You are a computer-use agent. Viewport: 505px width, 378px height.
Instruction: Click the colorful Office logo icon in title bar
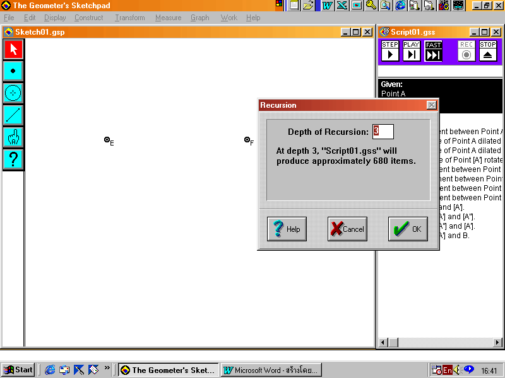pyautogui.click(x=279, y=4)
